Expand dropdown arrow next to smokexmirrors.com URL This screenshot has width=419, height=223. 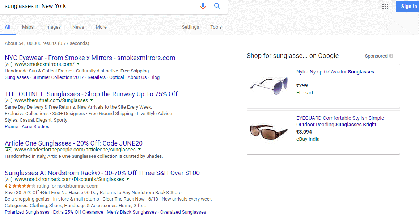click(x=78, y=64)
